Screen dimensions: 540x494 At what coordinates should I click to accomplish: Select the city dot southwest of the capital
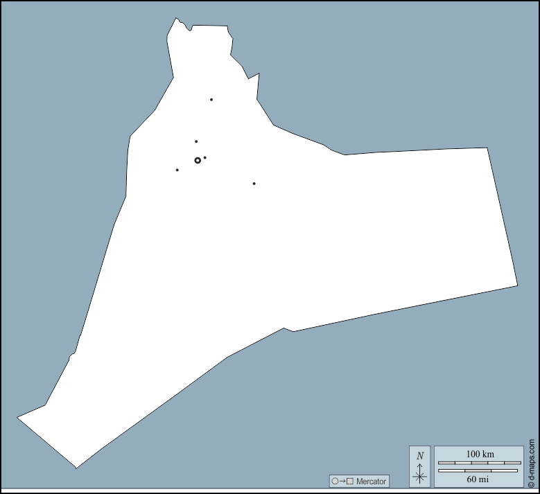177,170
